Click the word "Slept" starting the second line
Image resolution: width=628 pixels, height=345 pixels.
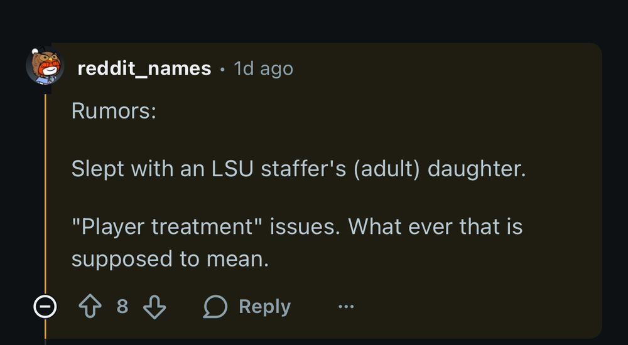point(97,169)
